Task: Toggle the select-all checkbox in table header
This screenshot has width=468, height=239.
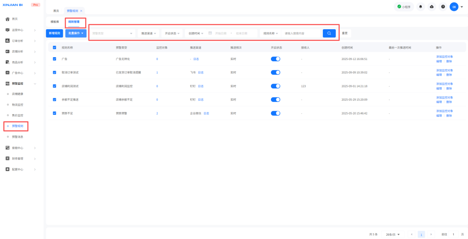Action: (55, 47)
